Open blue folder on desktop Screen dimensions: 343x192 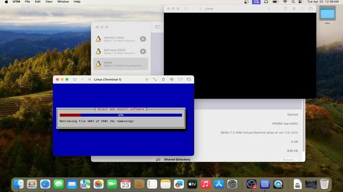click(327, 13)
